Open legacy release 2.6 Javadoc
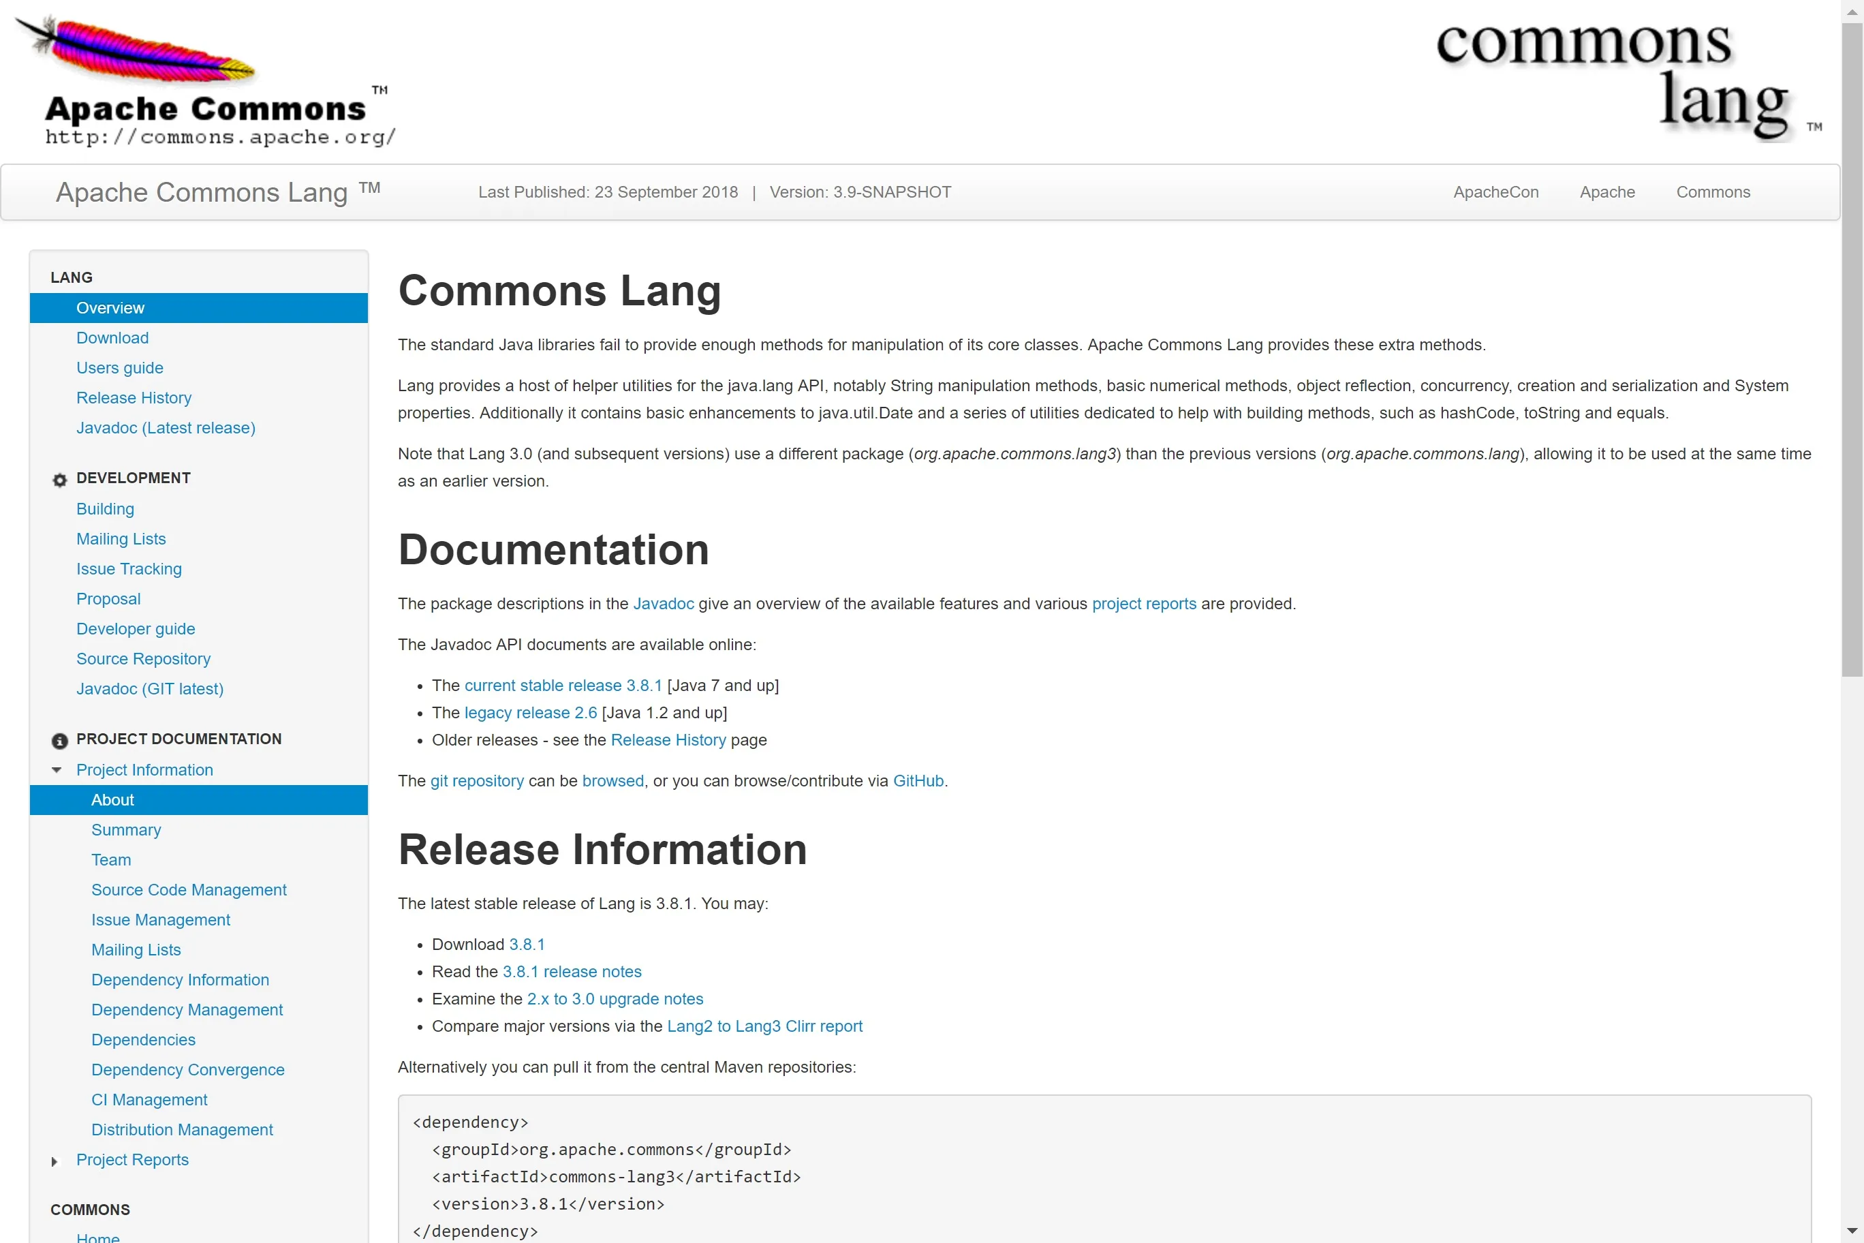The width and height of the screenshot is (1864, 1243). pyautogui.click(x=530, y=713)
